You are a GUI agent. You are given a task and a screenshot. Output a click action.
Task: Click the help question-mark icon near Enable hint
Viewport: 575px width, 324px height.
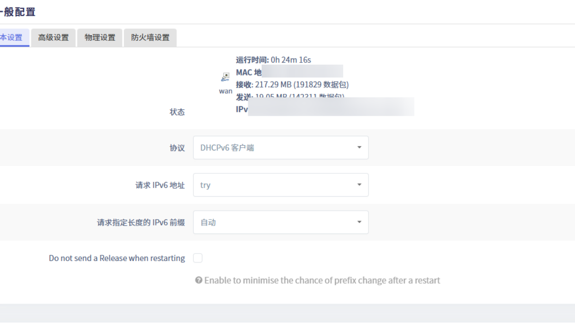(x=198, y=280)
